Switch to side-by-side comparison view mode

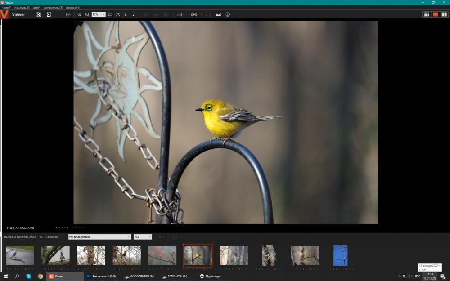pos(444,14)
